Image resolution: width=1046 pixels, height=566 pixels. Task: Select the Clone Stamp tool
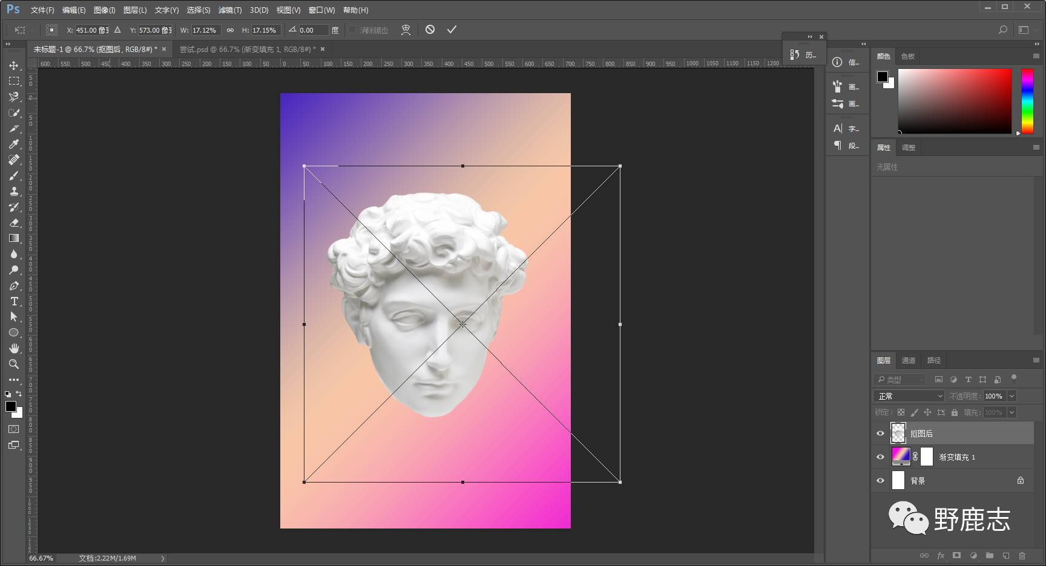click(x=13, y=191)
